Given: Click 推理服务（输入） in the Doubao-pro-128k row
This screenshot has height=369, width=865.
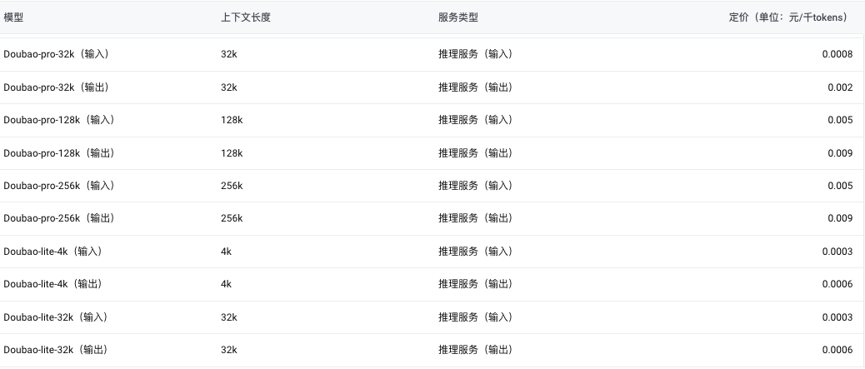Looking at the screenshot, I should (x=477, y=120).
